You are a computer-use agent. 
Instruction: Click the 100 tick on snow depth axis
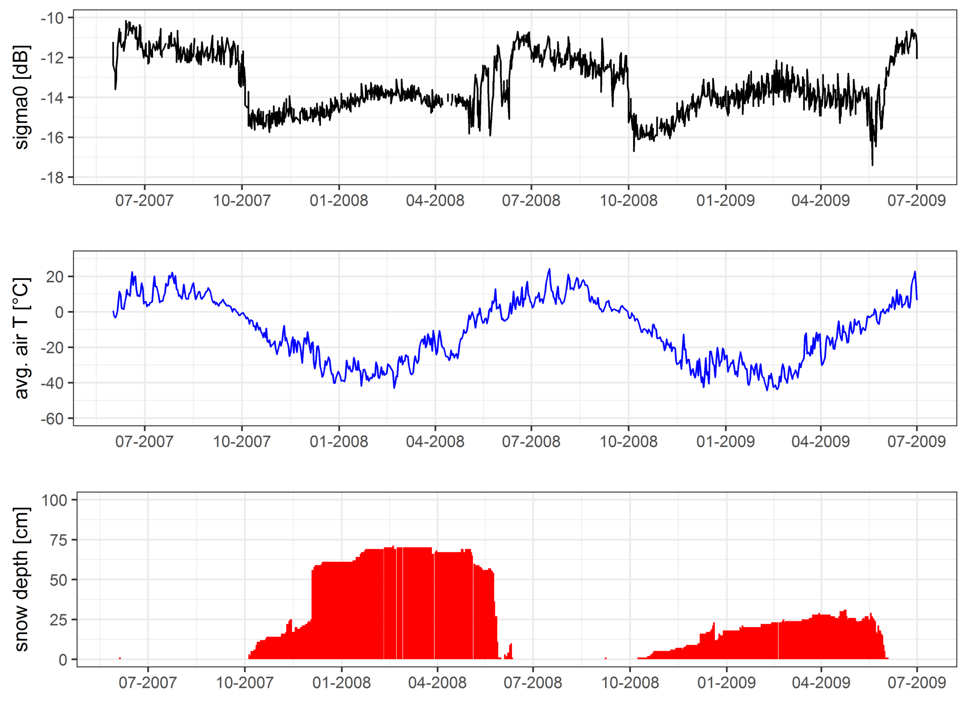coord(54,501)
